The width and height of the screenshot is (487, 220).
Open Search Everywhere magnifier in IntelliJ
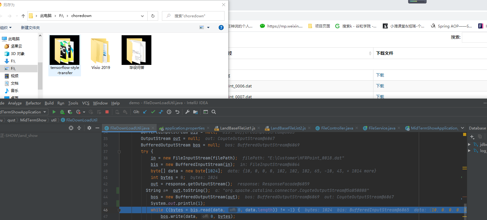[x=214, y=112]
